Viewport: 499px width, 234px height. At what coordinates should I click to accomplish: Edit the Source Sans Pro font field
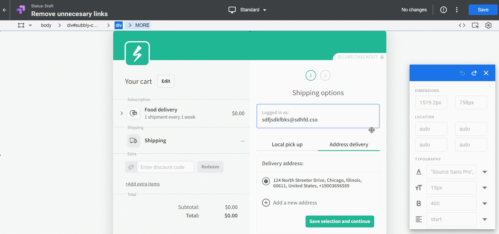point(452,172)
